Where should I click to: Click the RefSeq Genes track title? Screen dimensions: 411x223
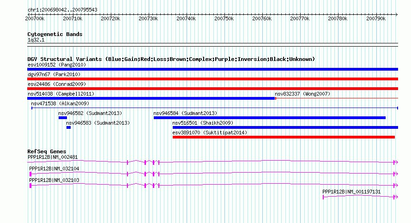pyautogui.click(x=47, y=151)
